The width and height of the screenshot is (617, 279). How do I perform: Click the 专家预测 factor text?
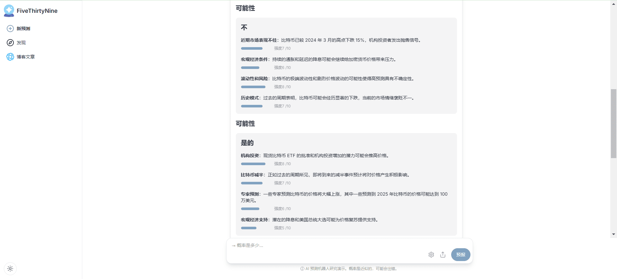click(344, 197)
